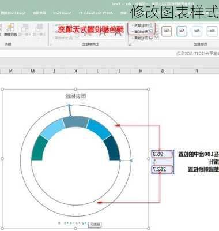Select the dark navy doughnut segment
The width and height of the screenshot is (219, 231).
point(113,148)
